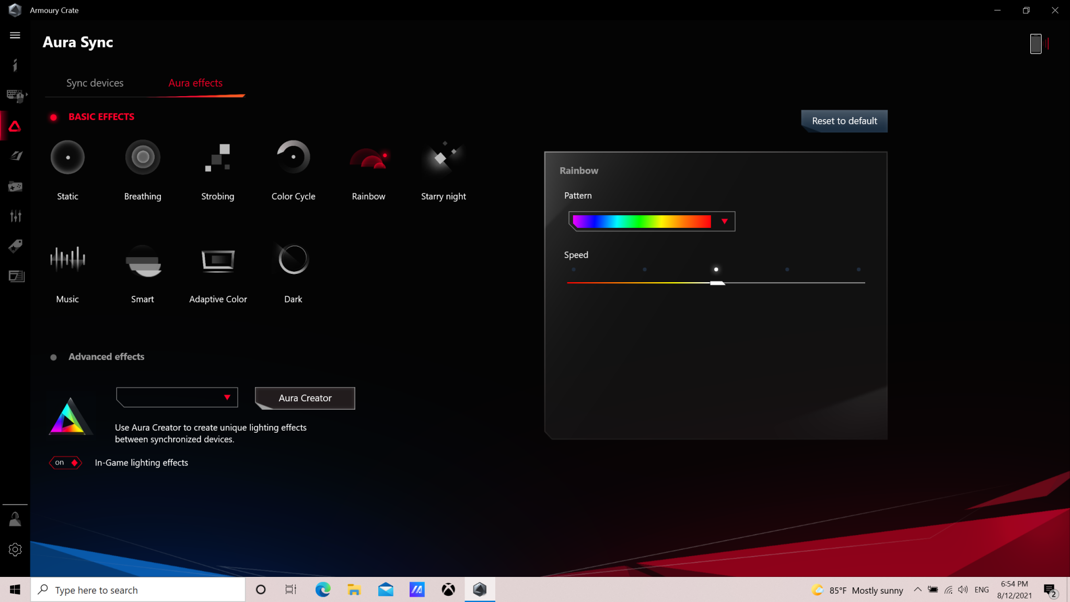Show hidden system tray icons

coord(917,589)
